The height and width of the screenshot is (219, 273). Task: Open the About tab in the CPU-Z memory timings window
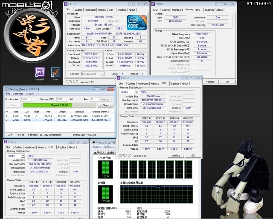219,10
